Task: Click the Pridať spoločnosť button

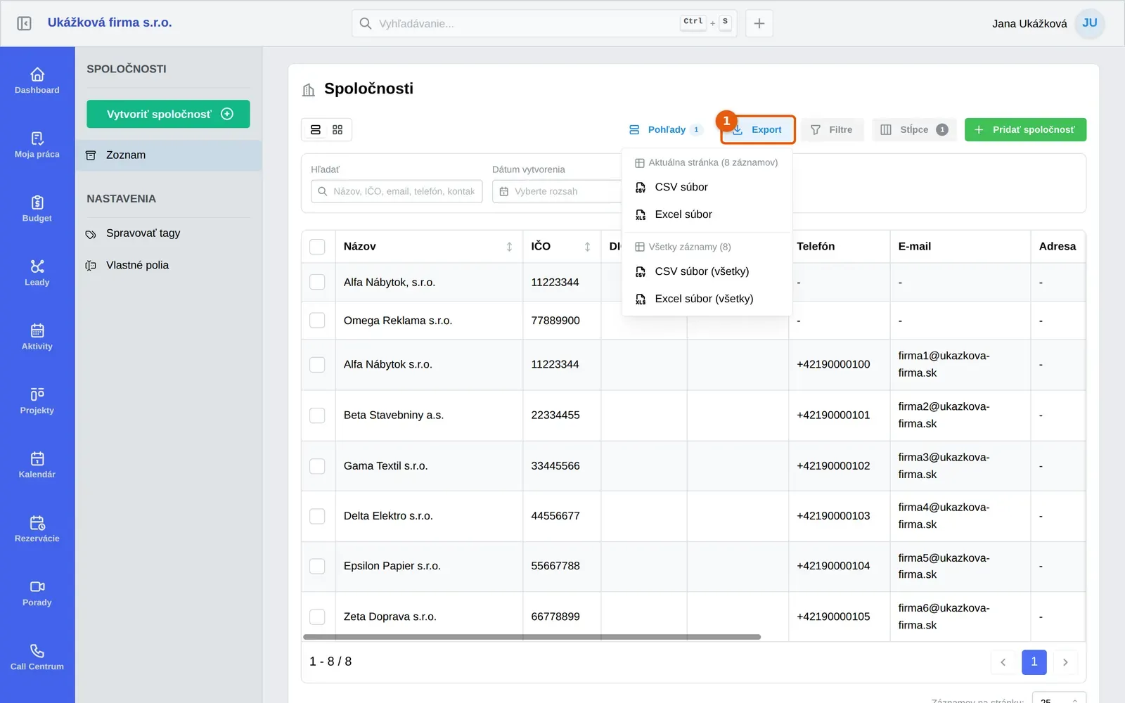Action: (x=1025, y=130)
